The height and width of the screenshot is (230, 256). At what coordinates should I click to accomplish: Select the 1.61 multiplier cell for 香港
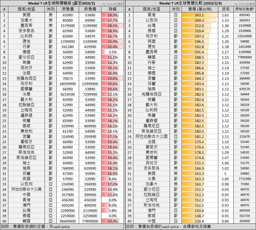click(226, 15)
